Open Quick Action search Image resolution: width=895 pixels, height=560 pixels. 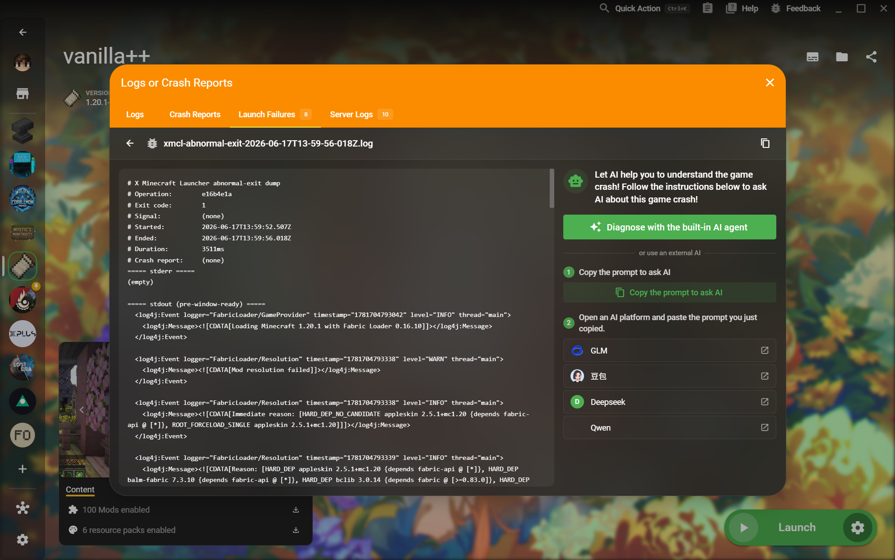[644, 8]
